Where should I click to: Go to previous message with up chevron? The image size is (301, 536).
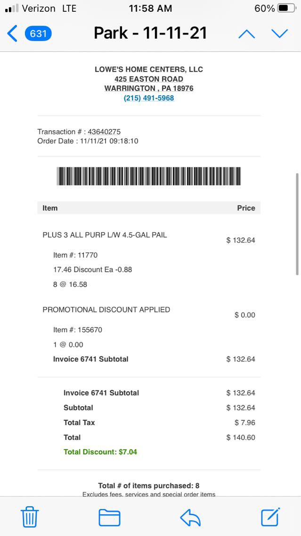[x=246, y=33]
